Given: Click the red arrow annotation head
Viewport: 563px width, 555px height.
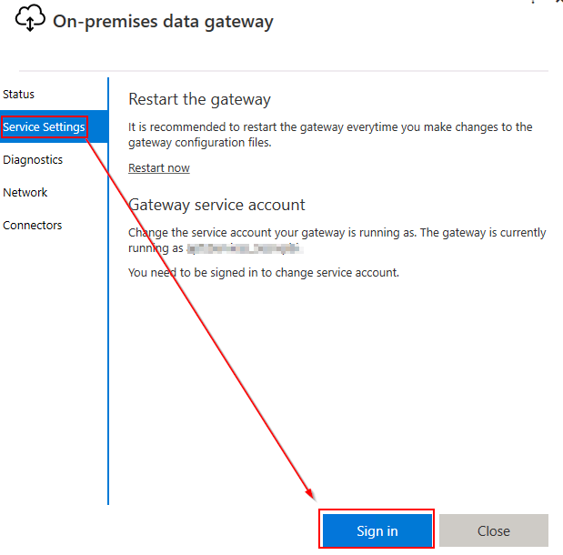Looking at the screenshot, I should click(x=312, y=495).
